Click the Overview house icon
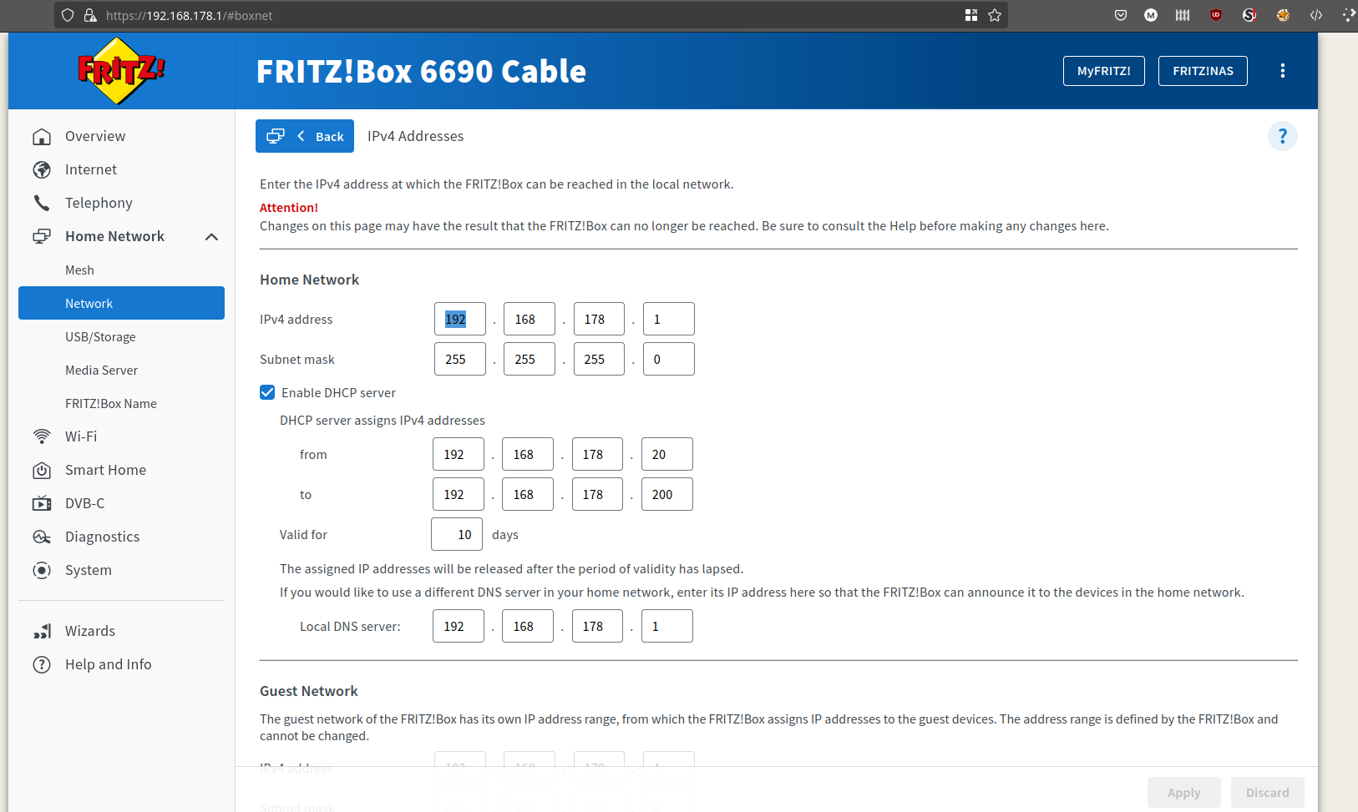 tap(42, 136)
